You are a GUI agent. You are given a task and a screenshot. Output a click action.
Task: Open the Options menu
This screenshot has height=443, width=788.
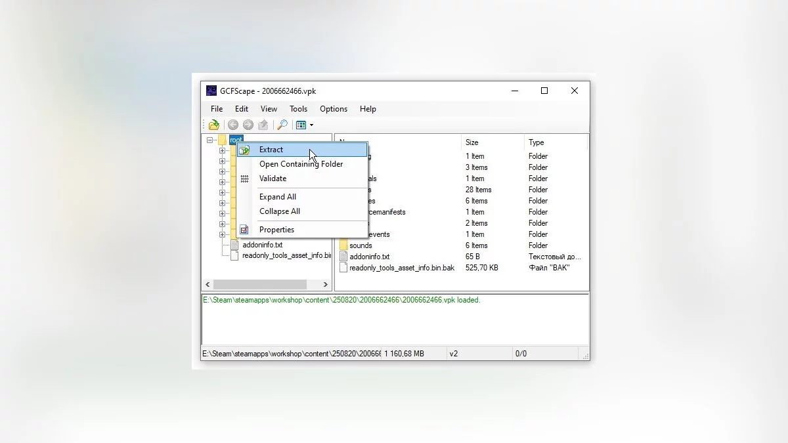point(334,109)
